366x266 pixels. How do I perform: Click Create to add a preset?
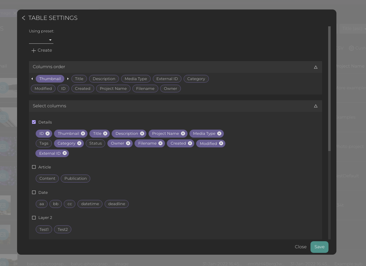(x=41, y=50)
